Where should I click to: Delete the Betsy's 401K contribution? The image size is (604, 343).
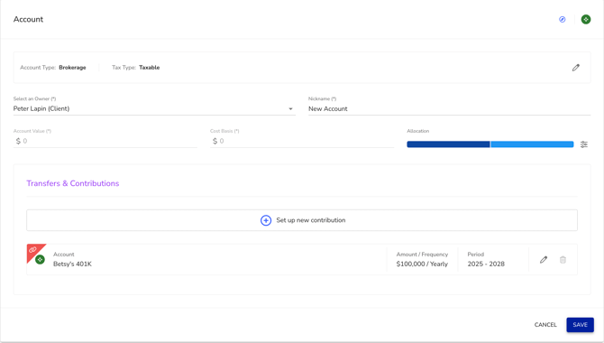563,260
